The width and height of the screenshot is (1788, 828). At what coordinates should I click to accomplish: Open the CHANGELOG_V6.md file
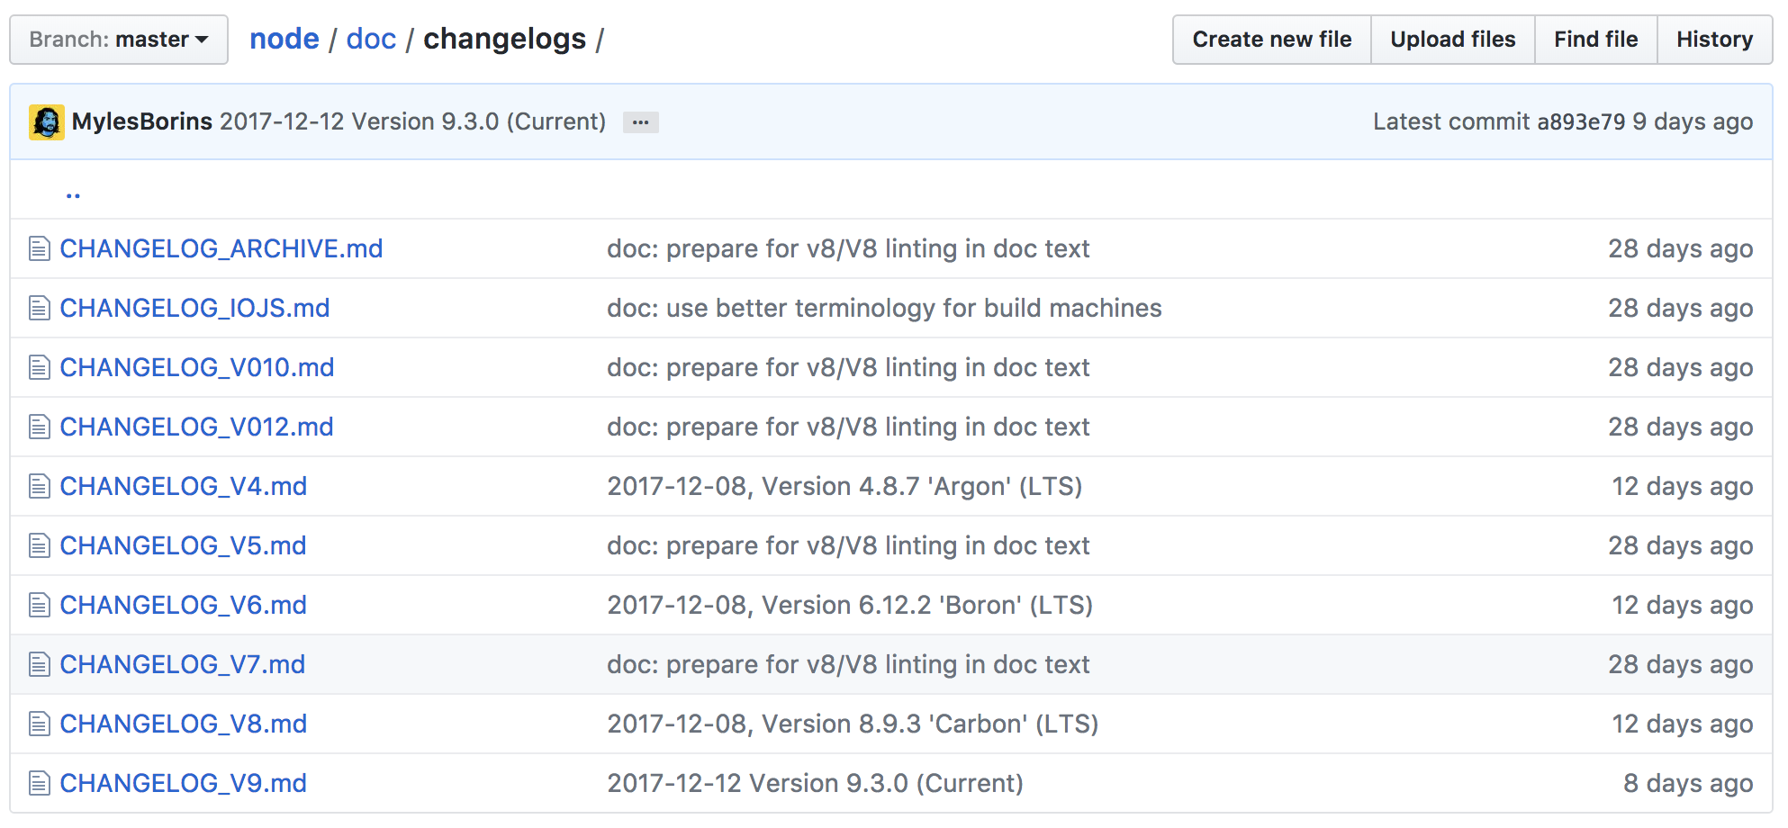tap(182, 605)
